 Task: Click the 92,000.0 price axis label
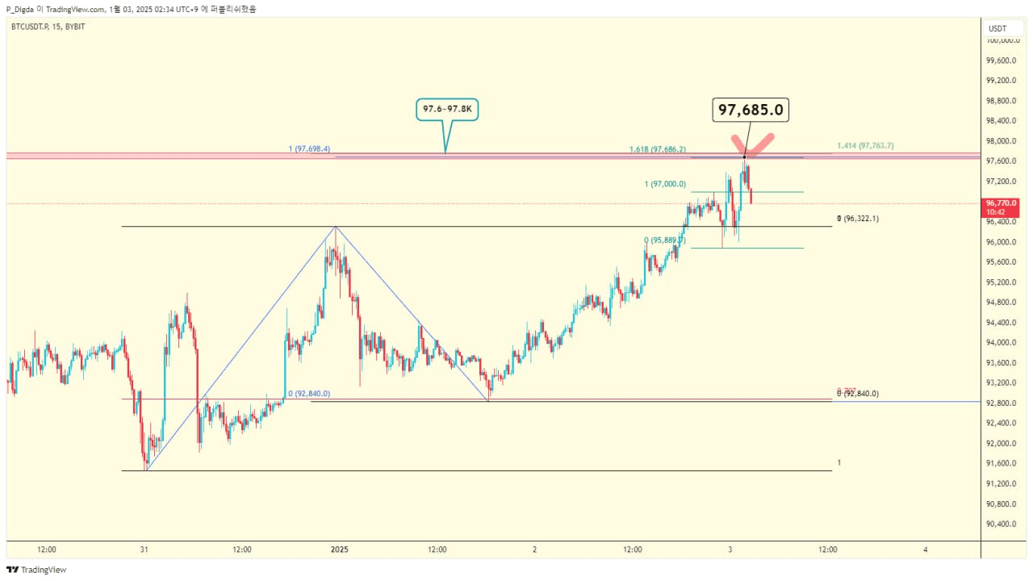click(x=999, y=444)
